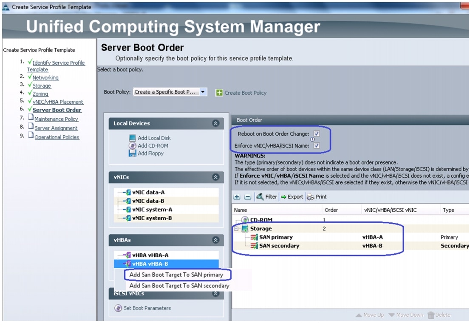Click the Create Boot Policy link
470x335 pixels.
coord(246,93)
